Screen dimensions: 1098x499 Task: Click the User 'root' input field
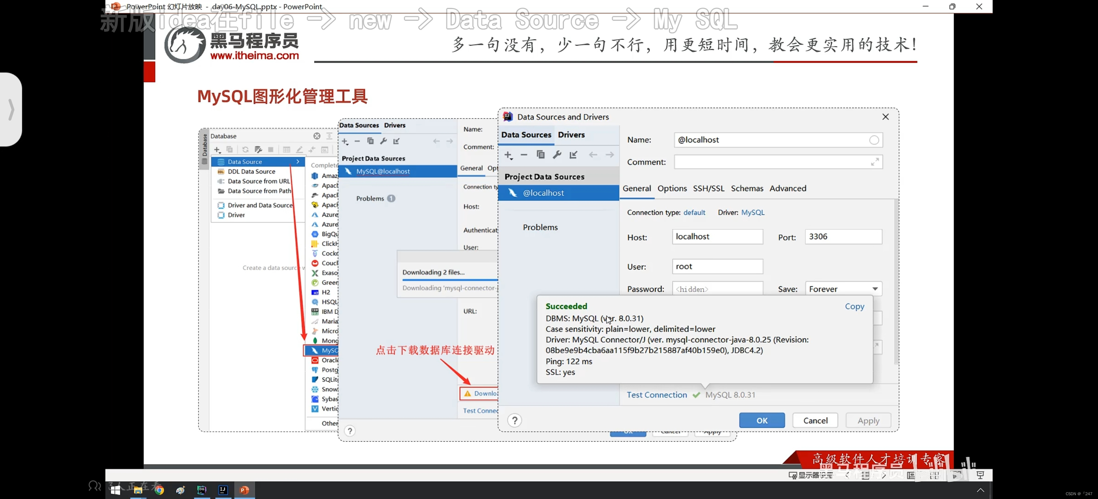(717, 266)
